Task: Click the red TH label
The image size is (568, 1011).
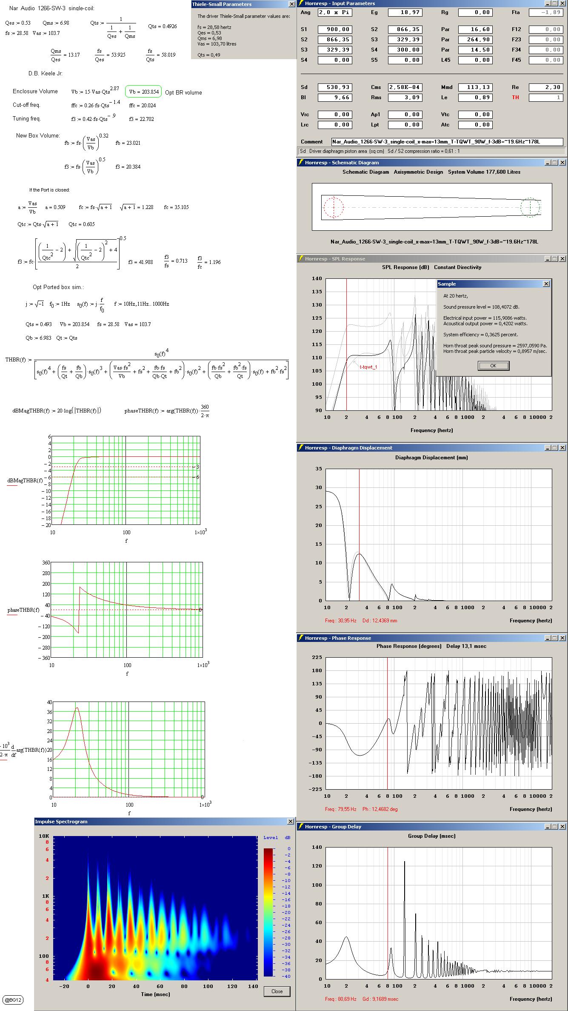Action: coord(515,97)
